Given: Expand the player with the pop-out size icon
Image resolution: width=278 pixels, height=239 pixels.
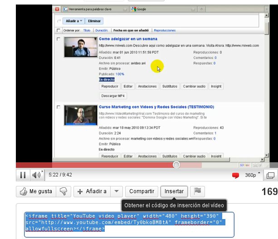Looking at the screenshot, I should click(x=270, y=175).
